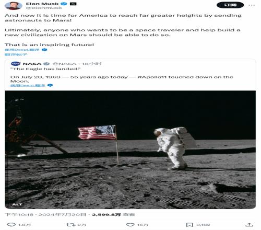This screenshot has height=230, width=261.
Task: Click the DeepL translate link under Musk's post
Action: [22, 50]
